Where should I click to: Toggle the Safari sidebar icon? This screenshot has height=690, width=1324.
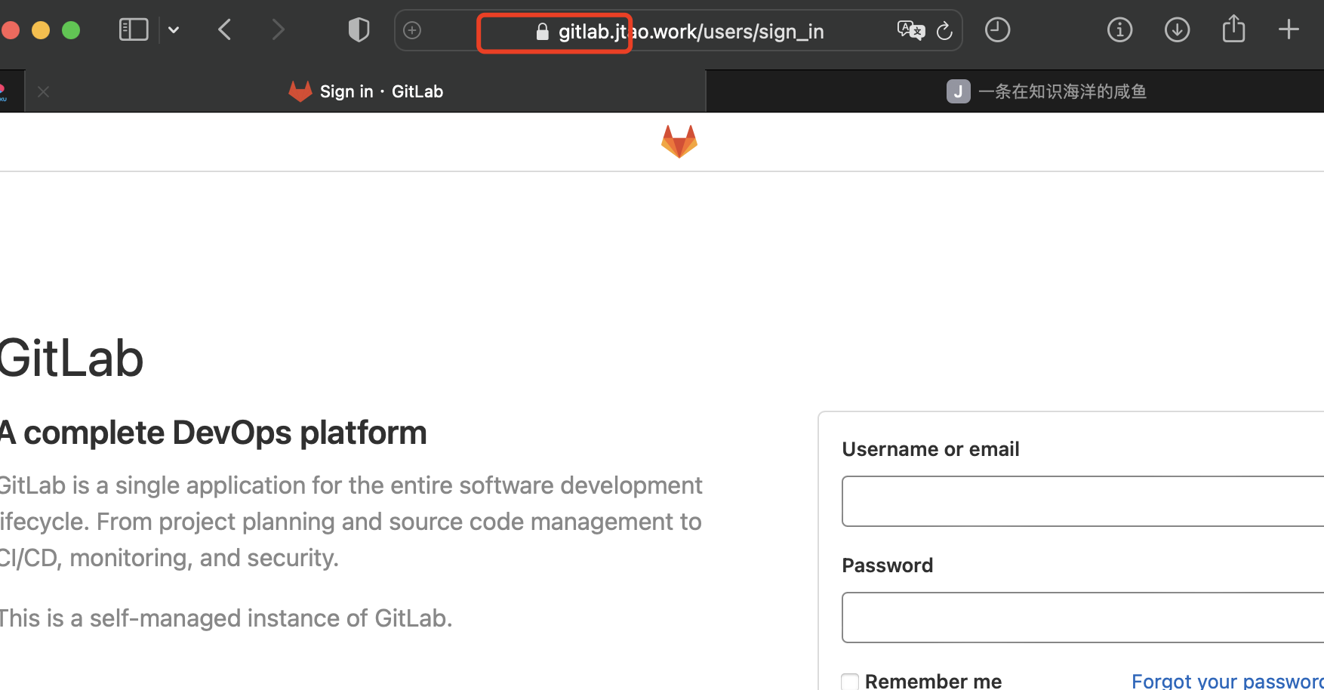click(x=134, y=30)
